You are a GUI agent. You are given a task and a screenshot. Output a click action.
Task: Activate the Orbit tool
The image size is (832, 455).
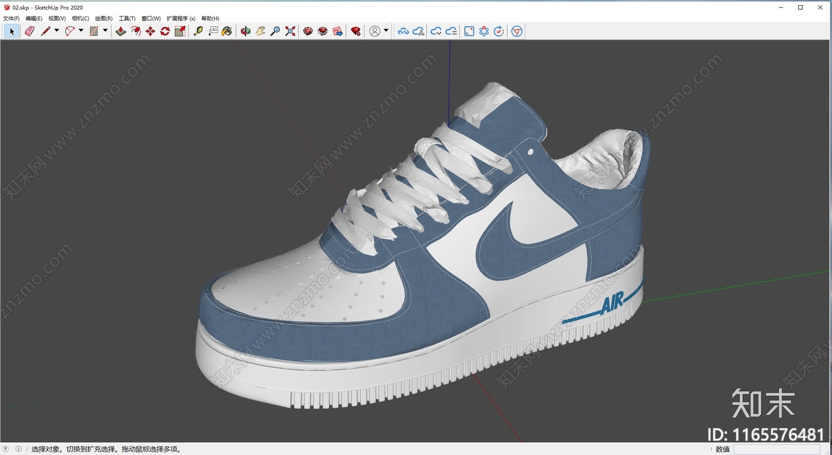pyautogui.click(x=245, y=32)
